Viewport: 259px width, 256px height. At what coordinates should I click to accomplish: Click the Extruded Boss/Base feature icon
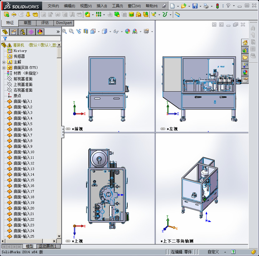[7, 15]
